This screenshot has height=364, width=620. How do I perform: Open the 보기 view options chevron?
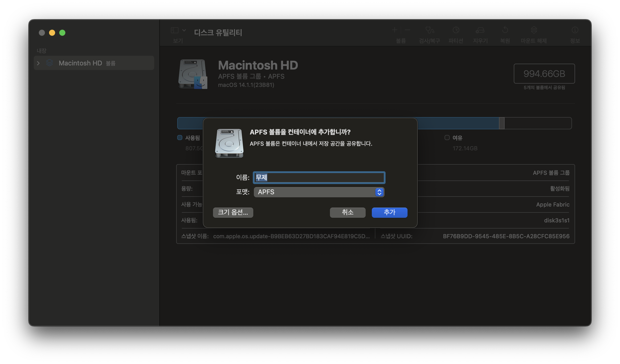[184, 30]
